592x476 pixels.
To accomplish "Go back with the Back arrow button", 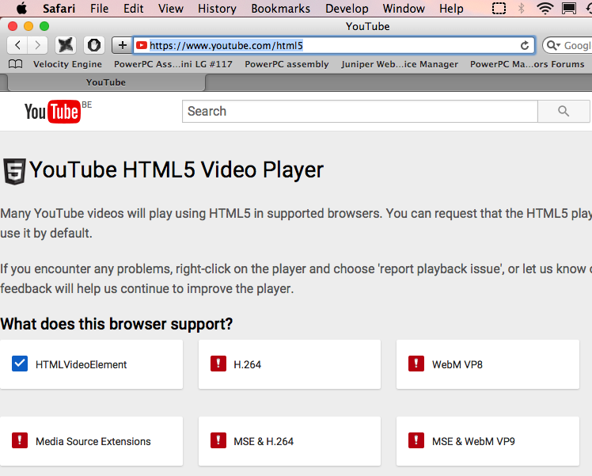I will 17,45.
